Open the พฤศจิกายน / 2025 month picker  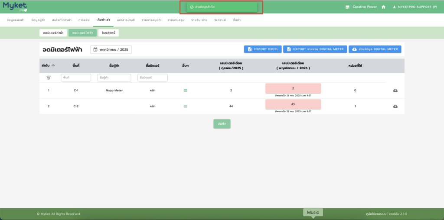[111, 50]
